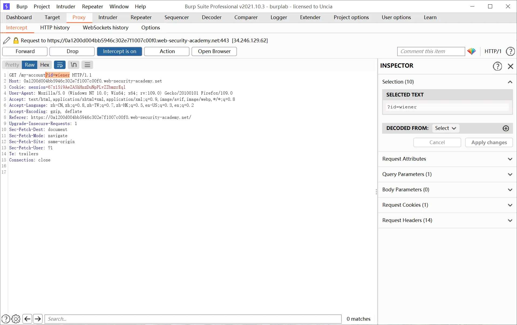Expand Body Parameters (0) section
This screenshot has width=517, height=325.
447,190
